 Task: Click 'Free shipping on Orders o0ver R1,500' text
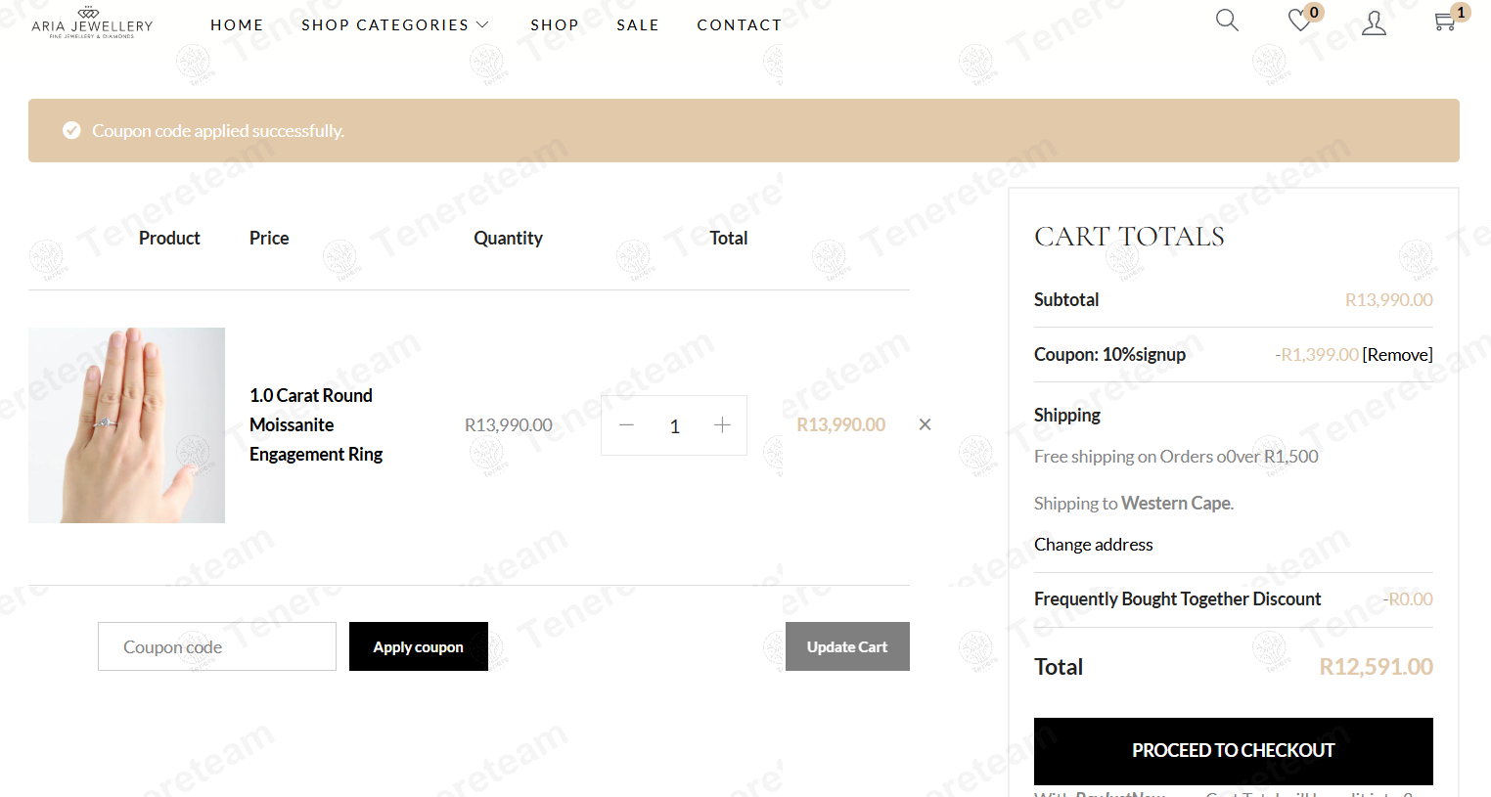(1176, 457)
